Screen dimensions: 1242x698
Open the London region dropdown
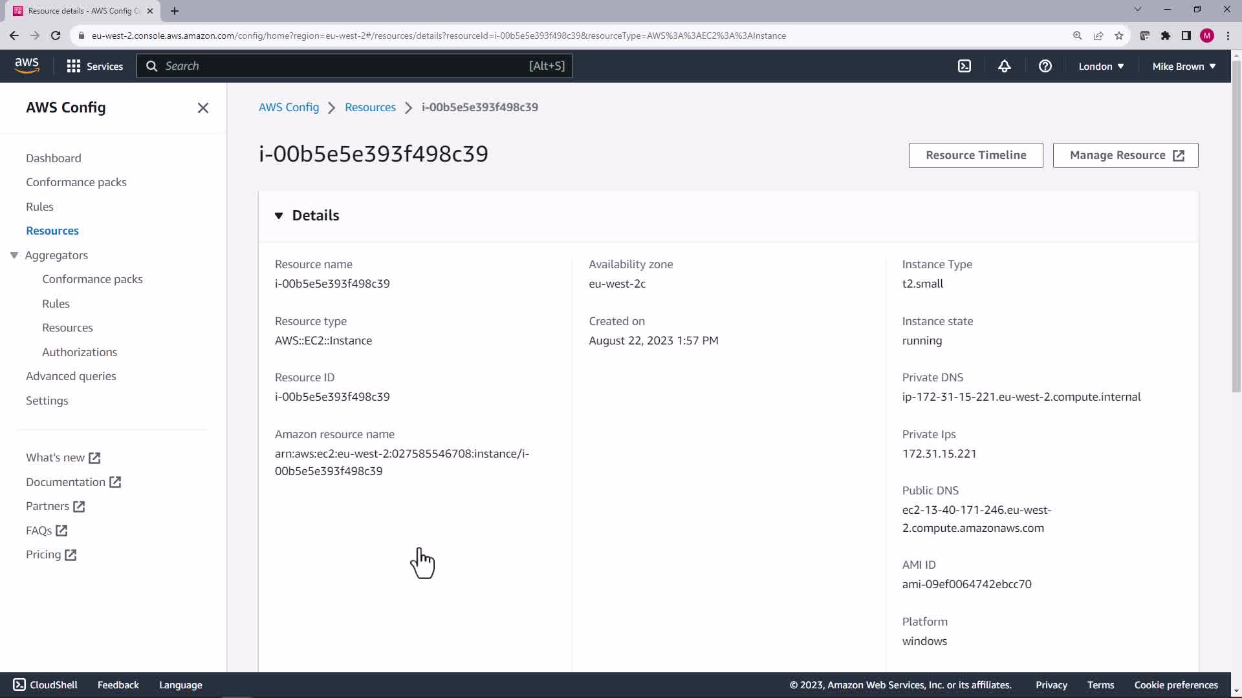pyautogui.click(x=1100, y=66)
